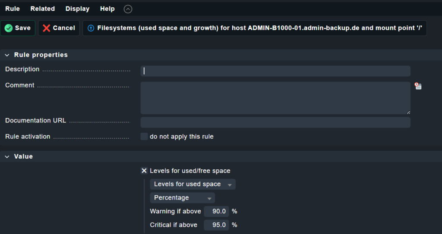The image size is (442, 234).
Task: Click the green Save checkmark icon
Action: (x=9, y=28)
